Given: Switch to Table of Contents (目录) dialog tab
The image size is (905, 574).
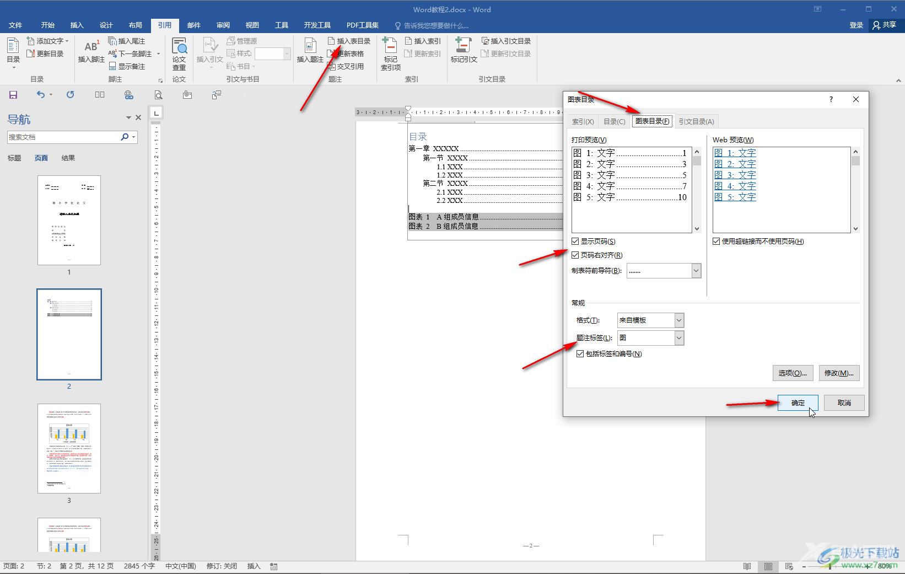Looking at the screenshot, I should [614, 122].
